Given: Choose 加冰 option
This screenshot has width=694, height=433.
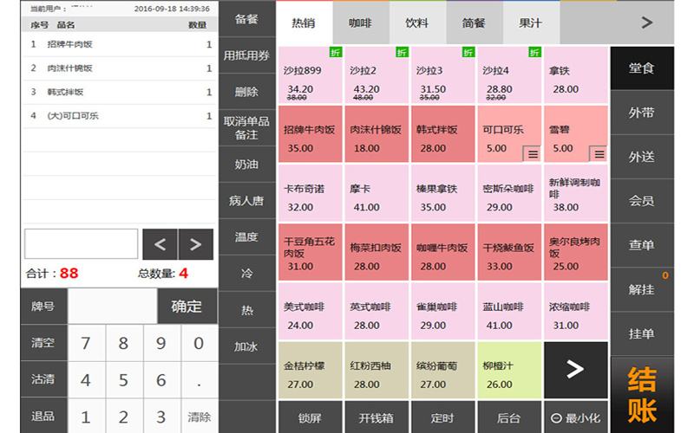Looking at the screenshot, I should (x=246, y=346).
